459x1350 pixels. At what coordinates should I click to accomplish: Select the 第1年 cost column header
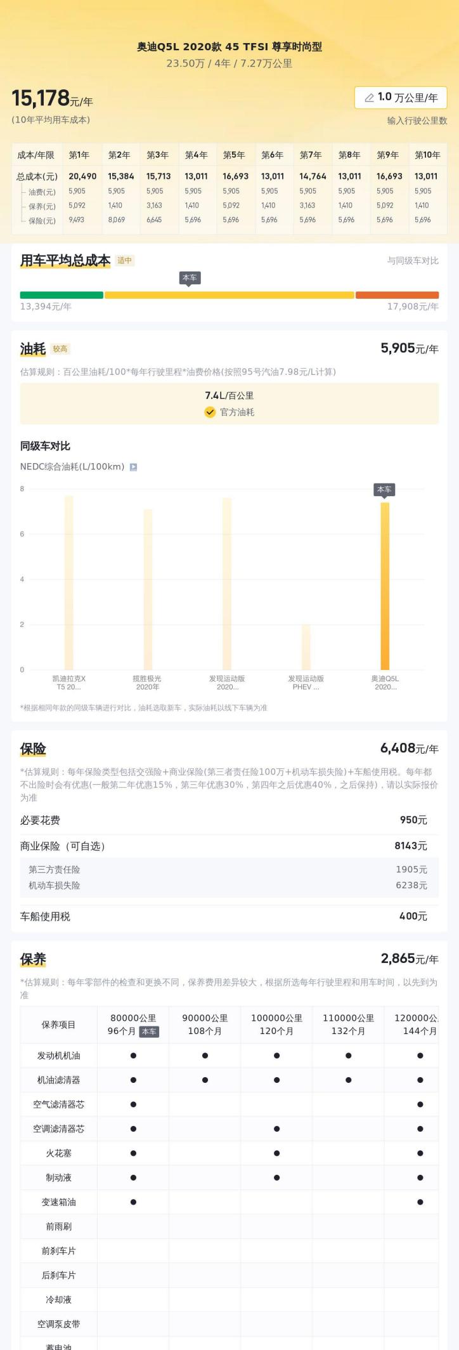coord(79,155)
